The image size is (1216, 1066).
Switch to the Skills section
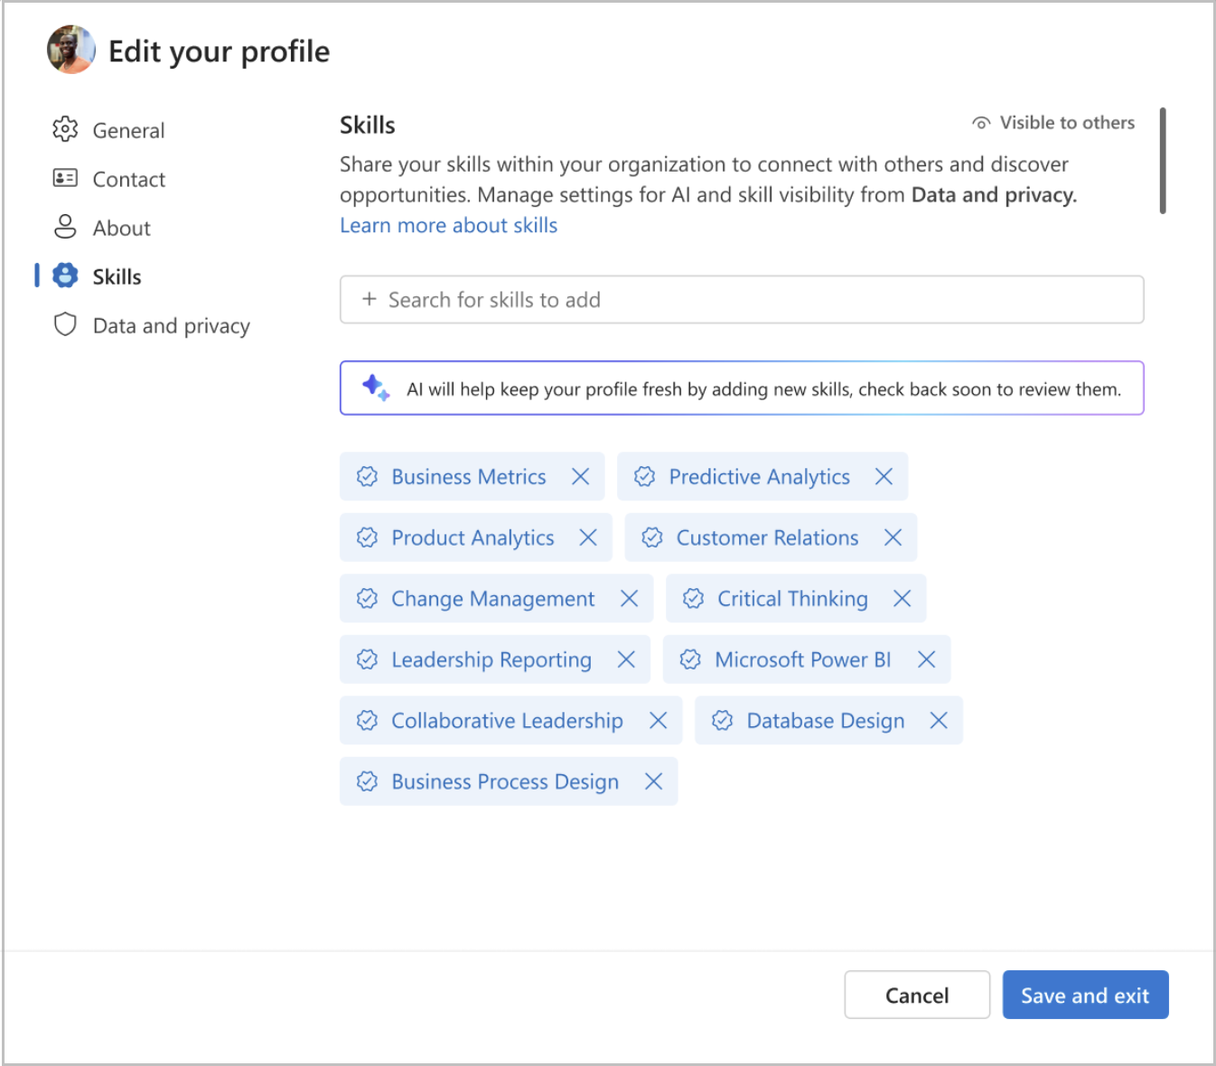point(117,276)
